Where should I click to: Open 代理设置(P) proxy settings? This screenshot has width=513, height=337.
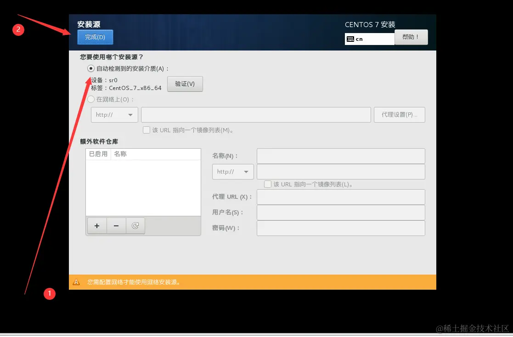tap(399, 114)
